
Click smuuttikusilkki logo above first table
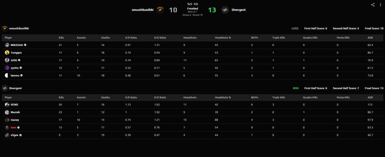click(5, 28)
